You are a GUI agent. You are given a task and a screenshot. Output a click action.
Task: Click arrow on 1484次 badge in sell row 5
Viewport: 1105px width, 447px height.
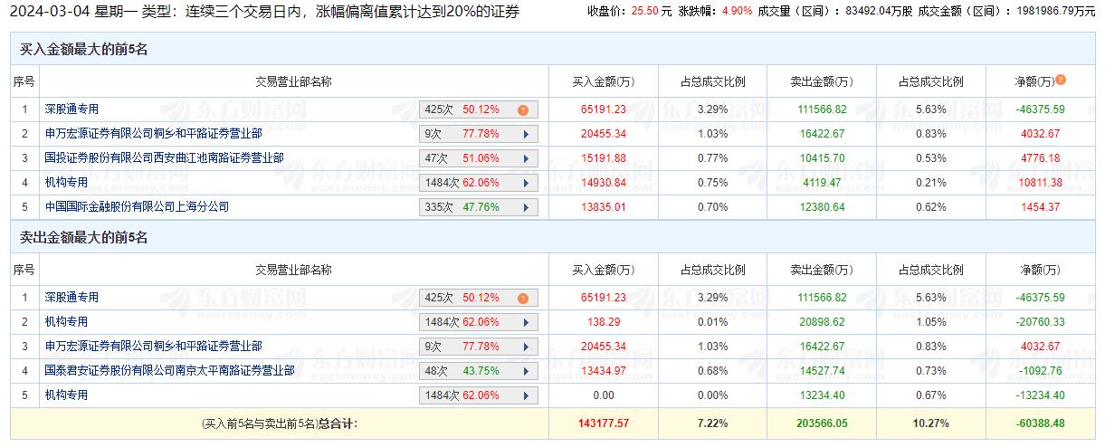(526, 395)
